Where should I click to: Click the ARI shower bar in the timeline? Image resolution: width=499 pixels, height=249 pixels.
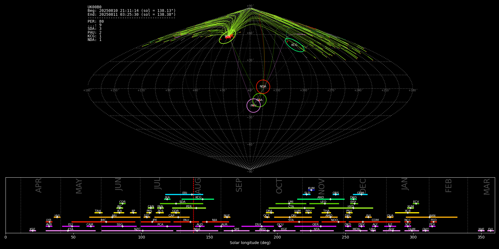coord(115,217)
